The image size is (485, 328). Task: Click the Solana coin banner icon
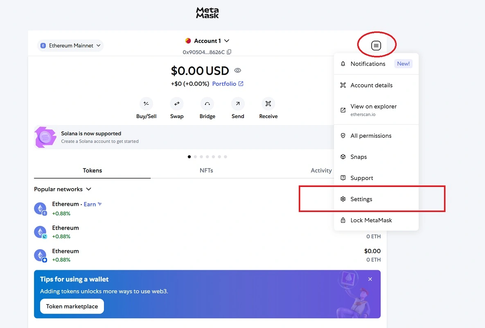click(x=45, y=137)
